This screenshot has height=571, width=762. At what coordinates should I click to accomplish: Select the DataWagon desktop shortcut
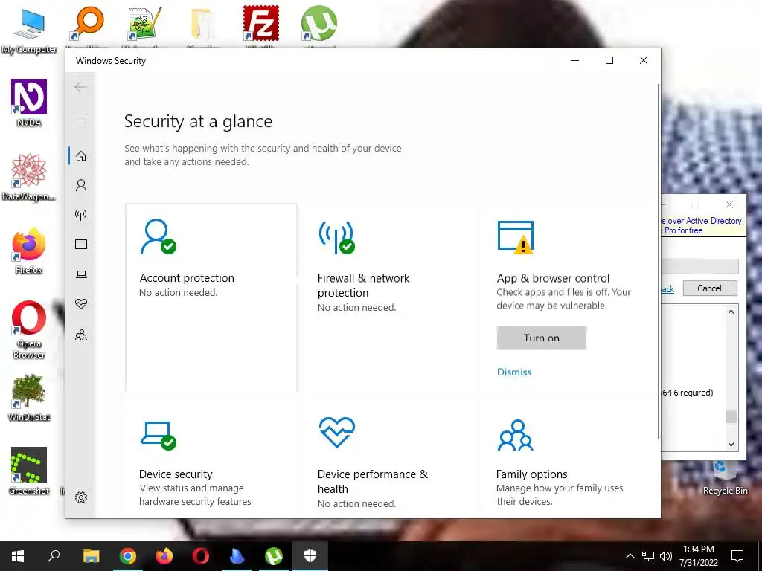click(x=29, y=177)
